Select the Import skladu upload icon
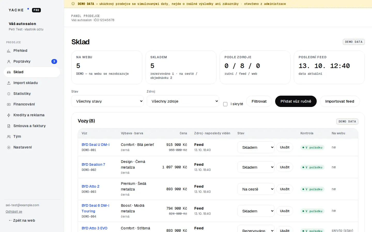 9,83
